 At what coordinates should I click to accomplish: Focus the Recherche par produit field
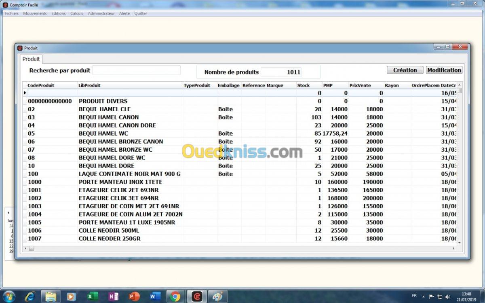(x=137, y=70)
